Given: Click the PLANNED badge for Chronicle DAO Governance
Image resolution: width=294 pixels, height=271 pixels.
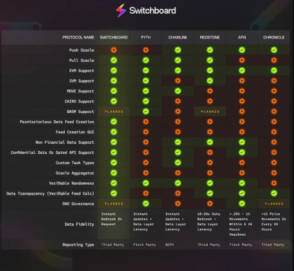Looking at the screenshot, I should [x=274, y=204].
